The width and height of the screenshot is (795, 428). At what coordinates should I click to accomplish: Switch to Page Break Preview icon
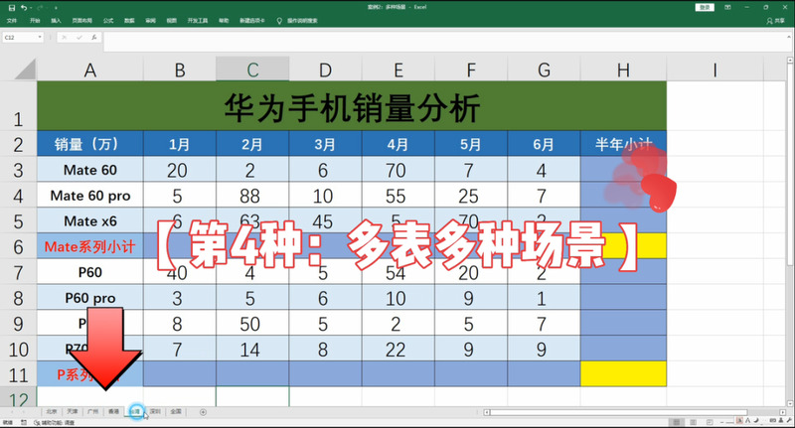click(710, 422)
